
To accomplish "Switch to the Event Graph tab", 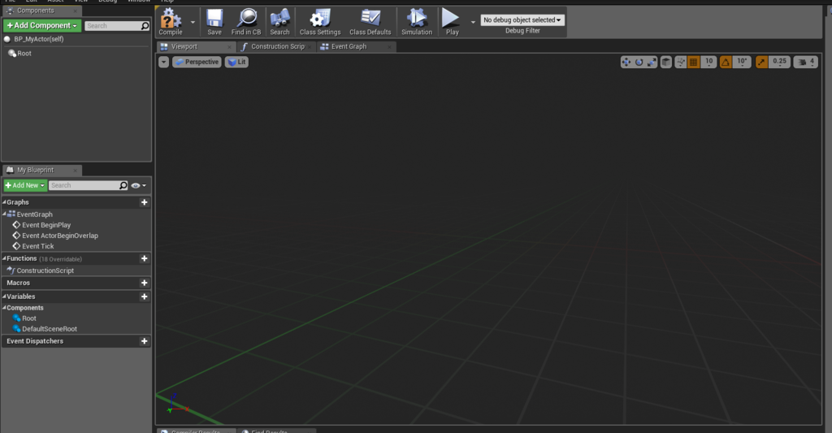I will click(356, 46).
